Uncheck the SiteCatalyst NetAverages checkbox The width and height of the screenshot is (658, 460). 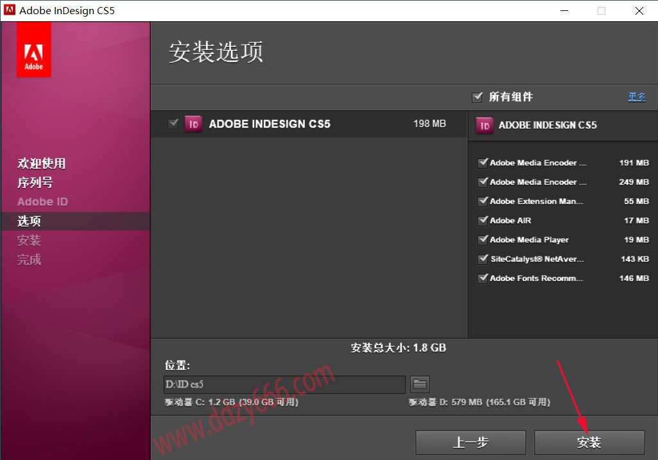(x=483, y=259)
